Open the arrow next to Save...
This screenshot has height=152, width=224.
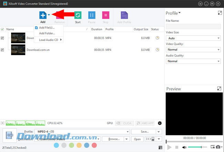[x=159, y=132]
